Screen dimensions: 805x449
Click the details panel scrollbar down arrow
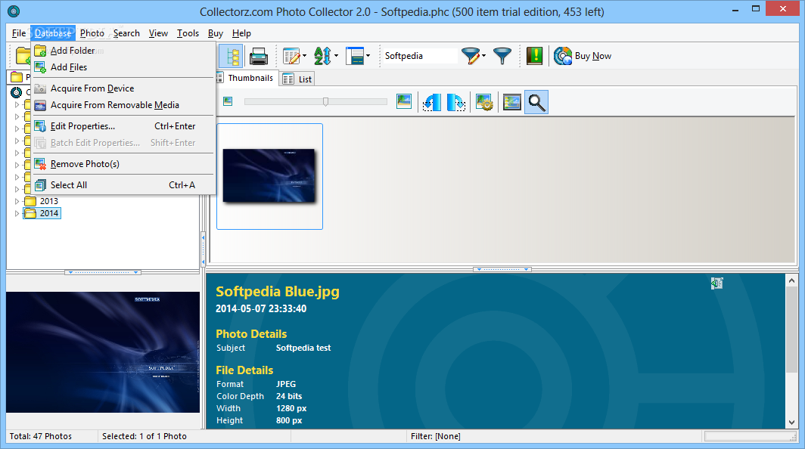tap(791, 423)
